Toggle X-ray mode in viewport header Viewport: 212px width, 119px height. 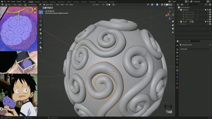[162, 5]
